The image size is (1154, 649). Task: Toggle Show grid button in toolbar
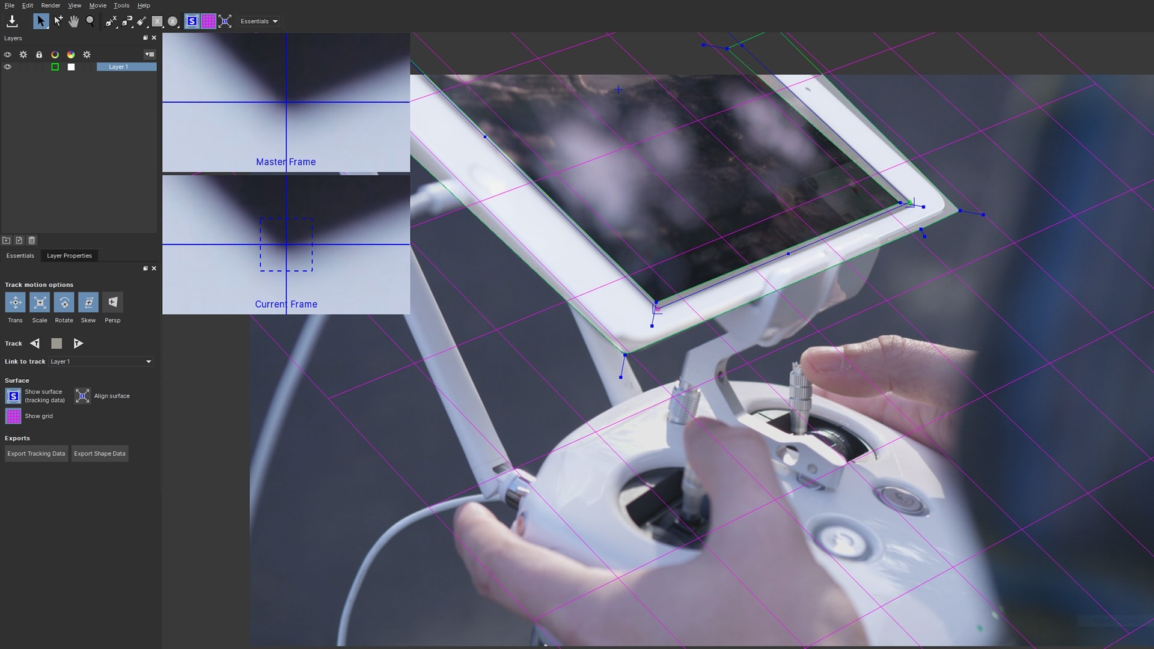tap(208, 22)
